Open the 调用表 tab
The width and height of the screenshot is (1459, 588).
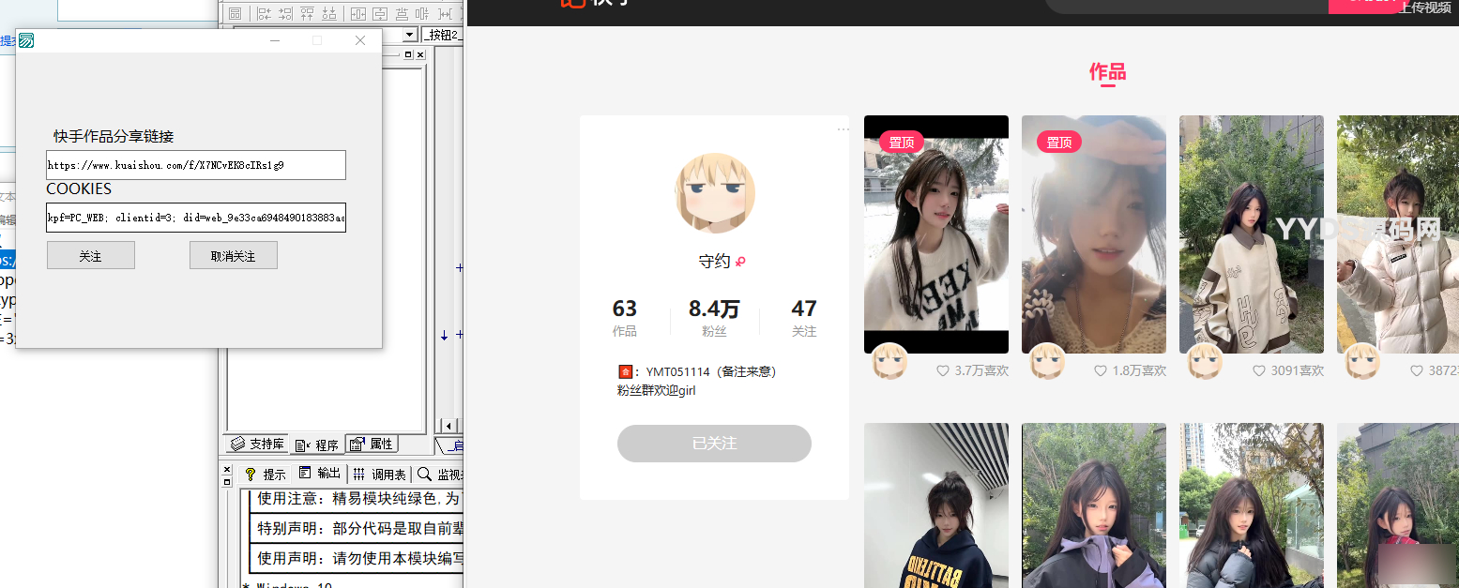click(x=380, y=475)
